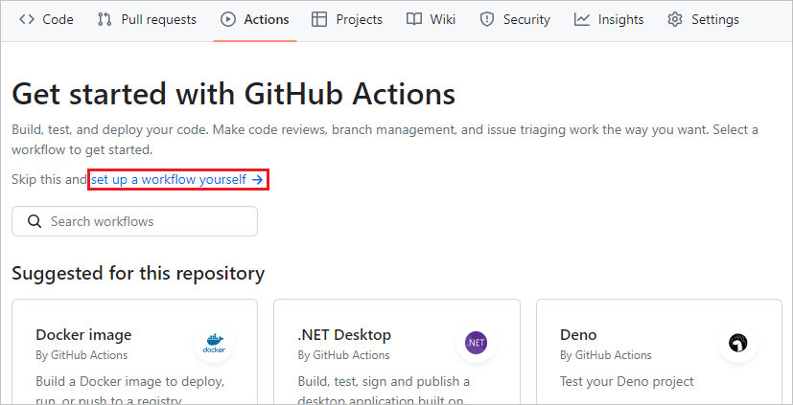Click the Actions play icon
The image size is (793, 405).
(x=228, y=19)
